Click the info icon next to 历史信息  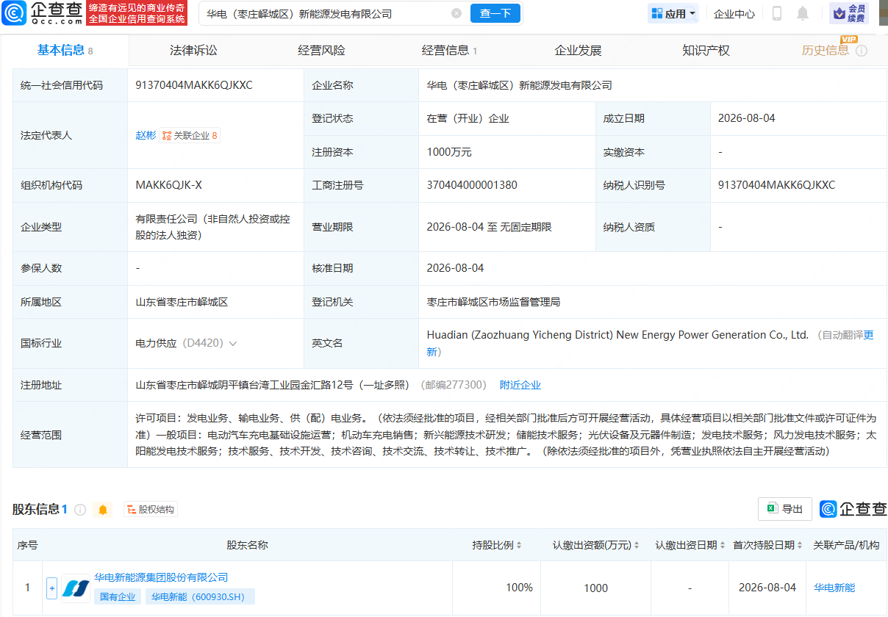(862, 51)
